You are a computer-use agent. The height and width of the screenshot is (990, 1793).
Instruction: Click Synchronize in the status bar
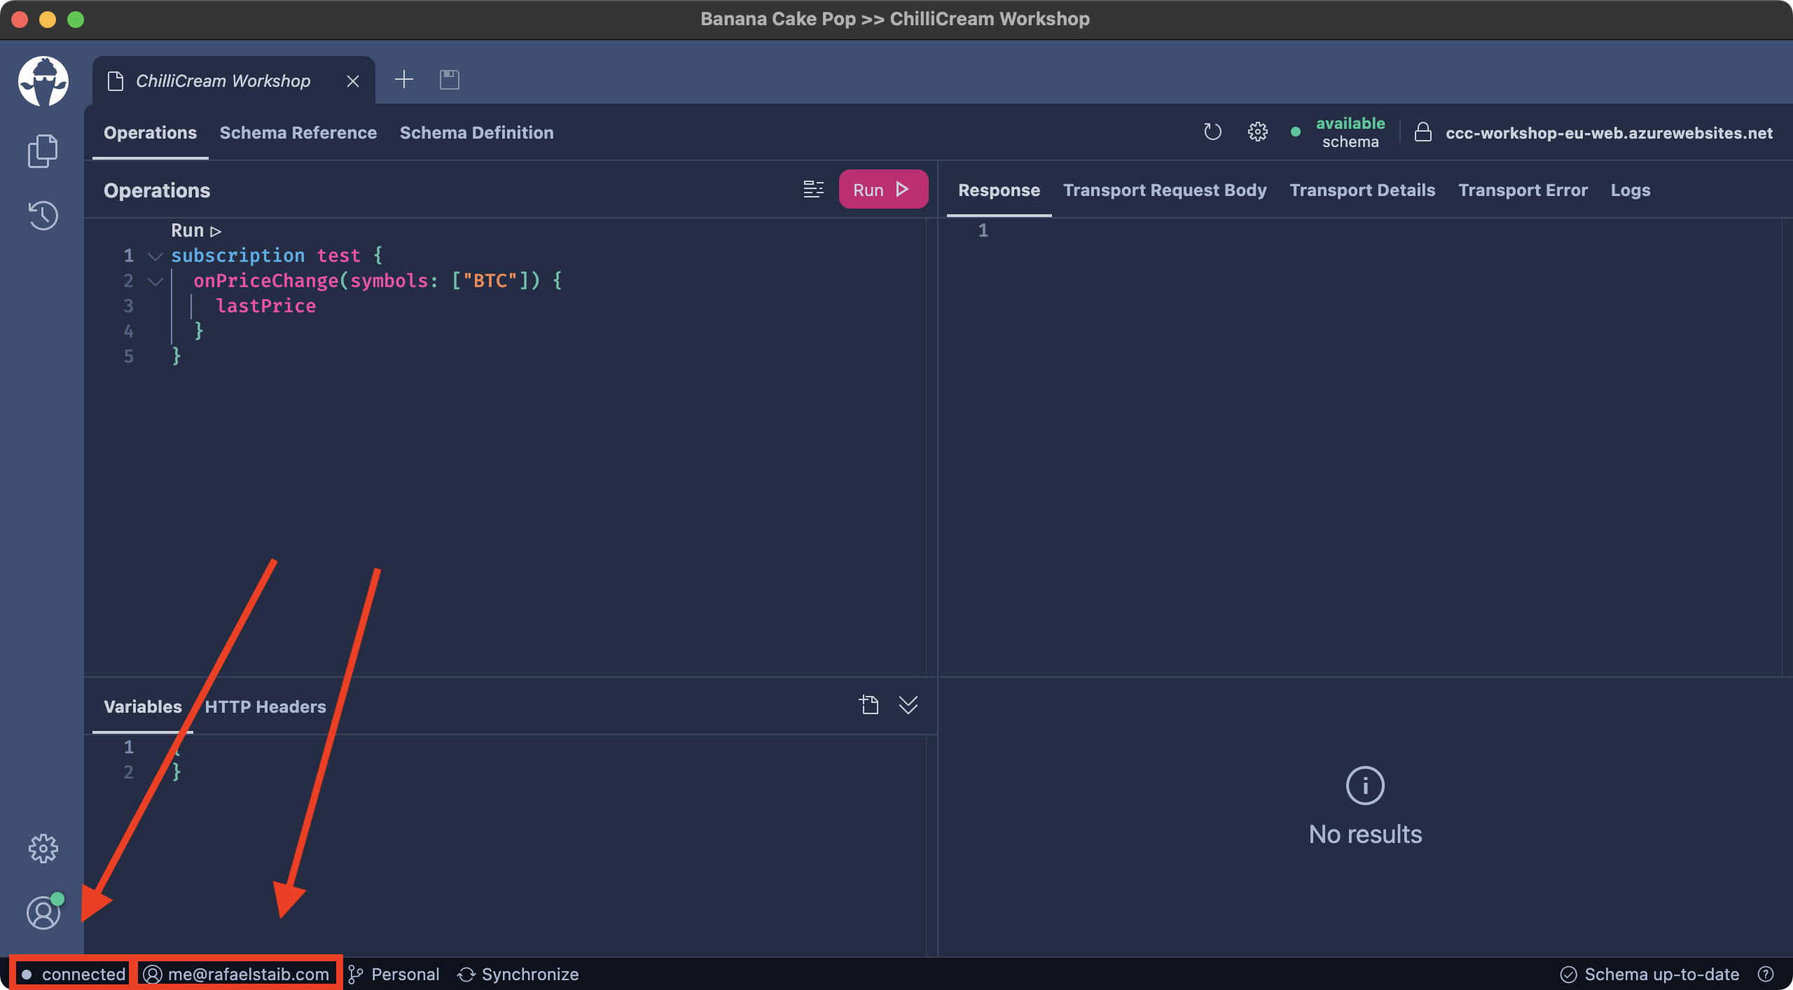click(x=518, y=974)
